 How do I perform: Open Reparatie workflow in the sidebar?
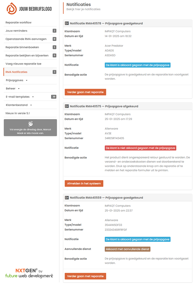pyautogui.click(x=18, y=23)
